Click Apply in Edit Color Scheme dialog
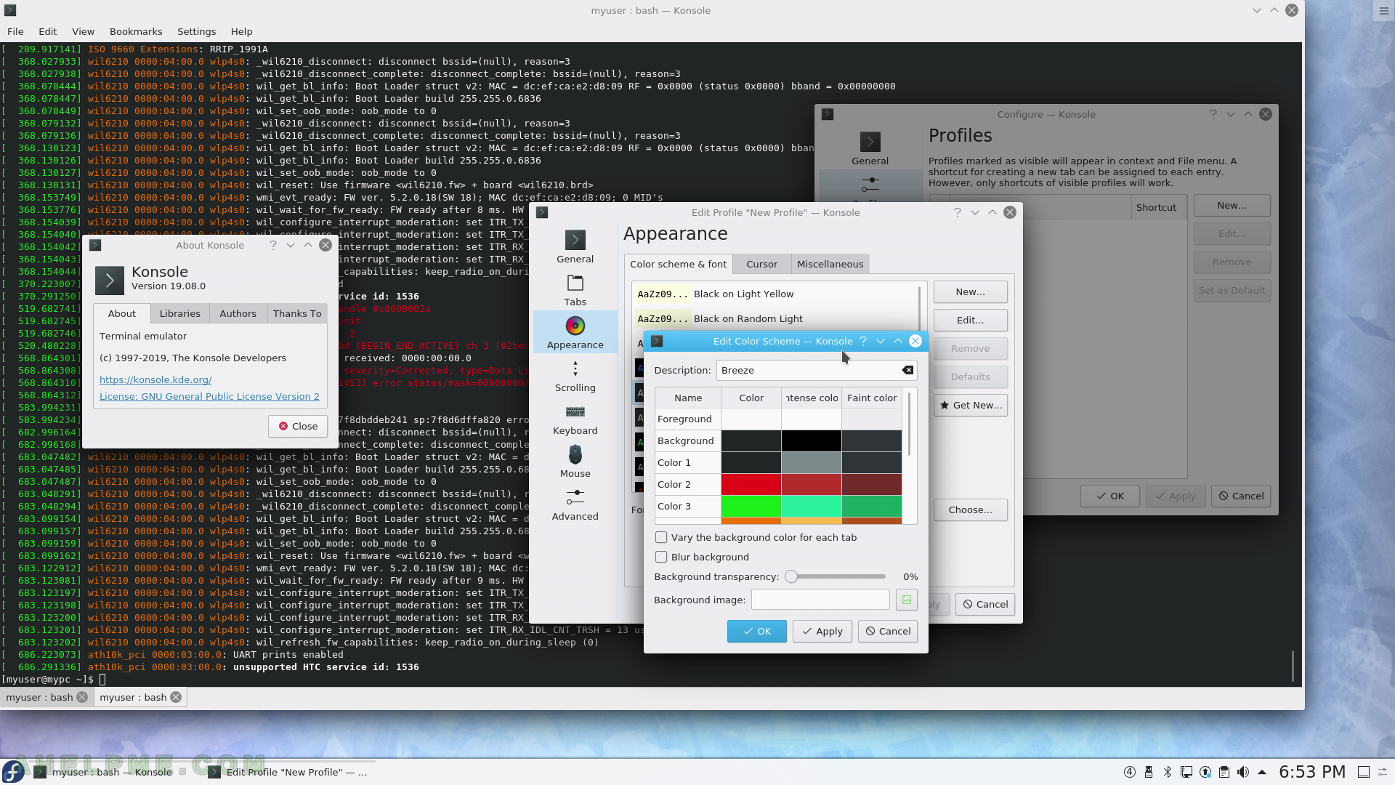 pos(822,631)
